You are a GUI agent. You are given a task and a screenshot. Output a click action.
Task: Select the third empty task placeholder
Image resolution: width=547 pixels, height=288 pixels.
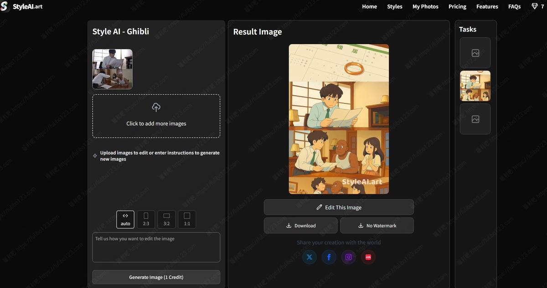coord(475,119)
